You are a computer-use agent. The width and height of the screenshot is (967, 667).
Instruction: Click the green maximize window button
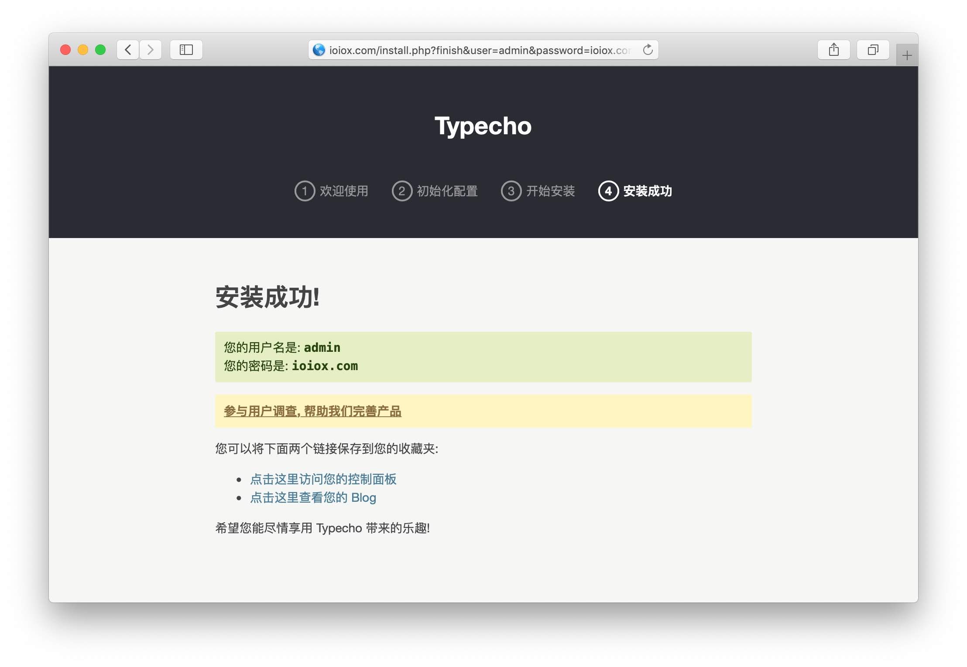(x=100, y=50)
